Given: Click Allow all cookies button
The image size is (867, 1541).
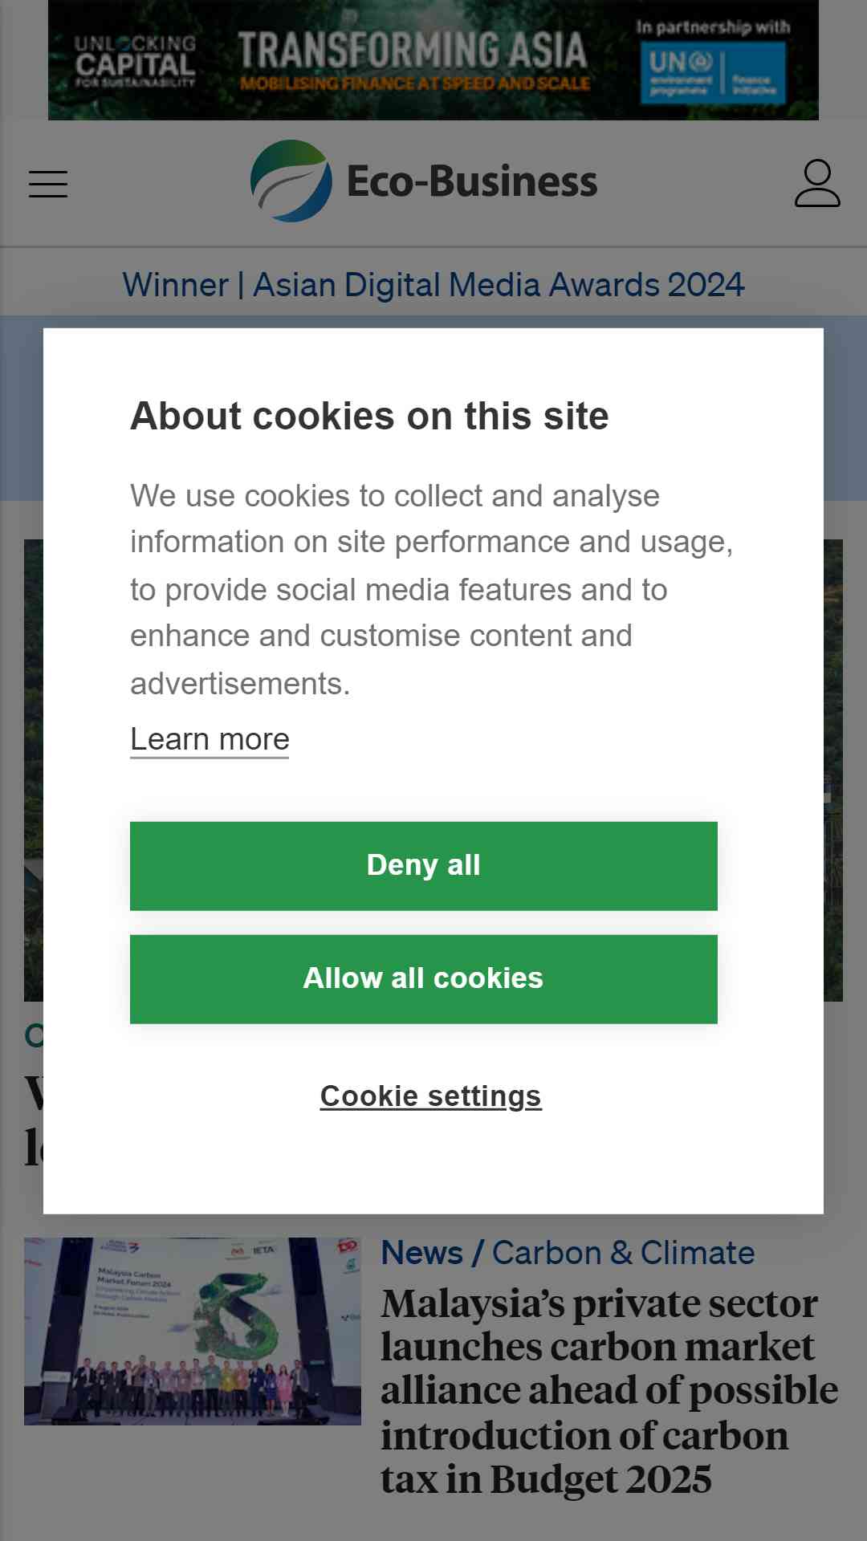Looking at the screenshot, I should (x=424, y=979).
